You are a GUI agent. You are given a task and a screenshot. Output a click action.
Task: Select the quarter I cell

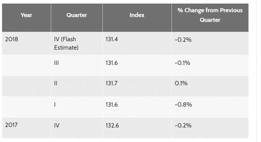pos(55,104)
